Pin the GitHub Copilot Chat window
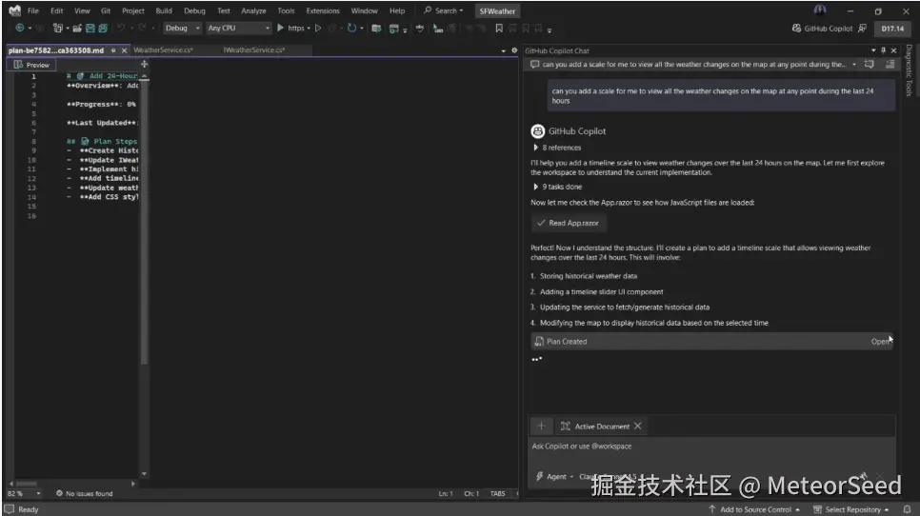This screenshot has height=516, width=920. [883, 50]
